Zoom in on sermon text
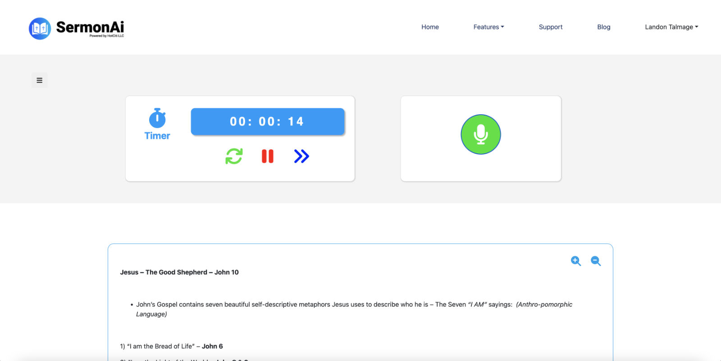The height and width of the screenshot is (361, 721). 576,261
